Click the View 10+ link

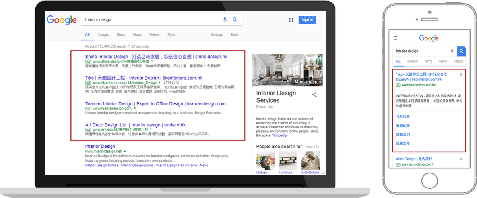pos(312,147)
